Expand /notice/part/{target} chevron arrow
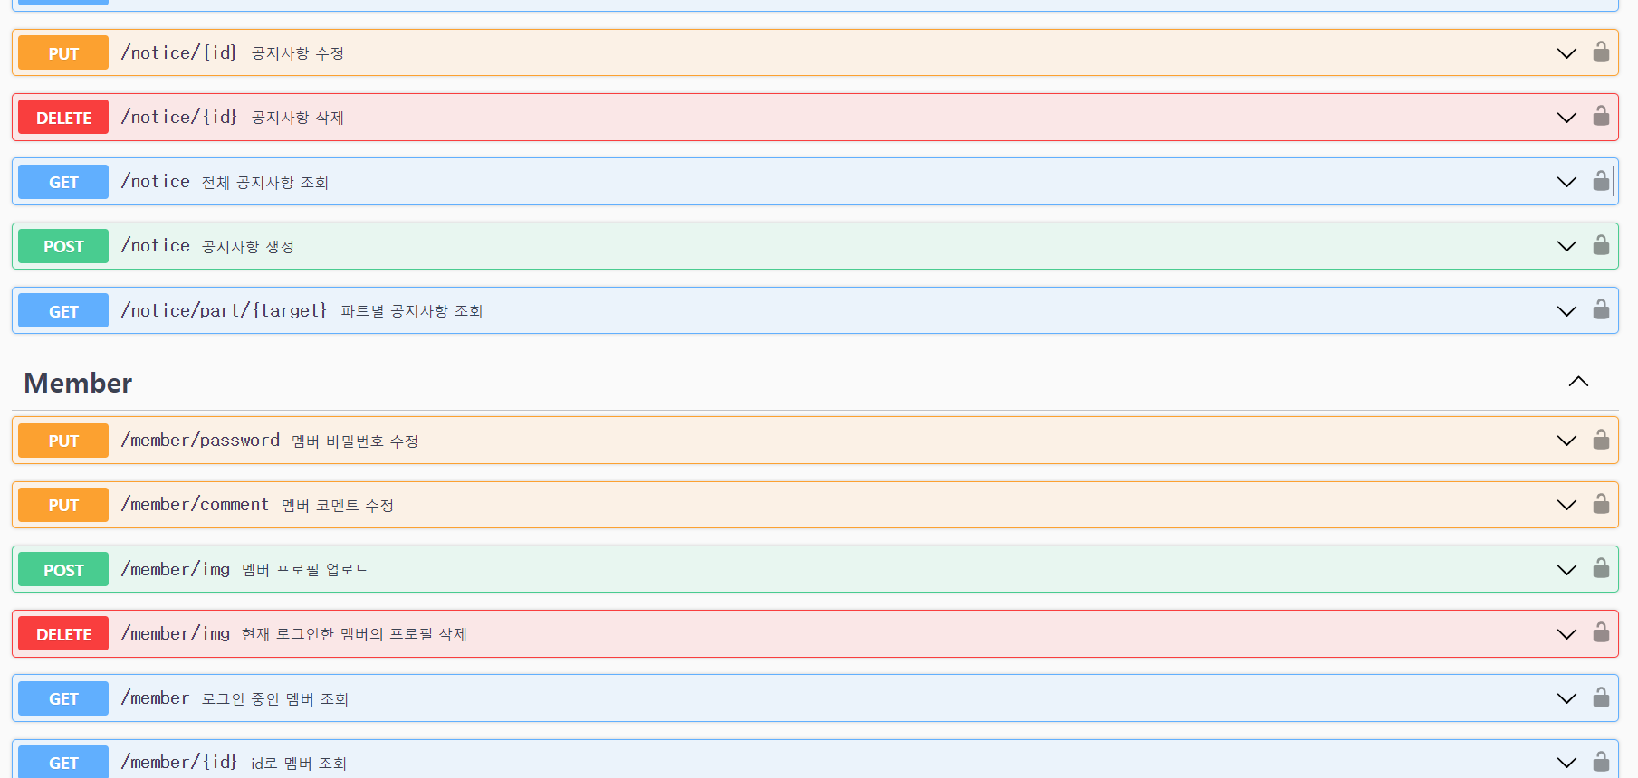The image size is (1638, 778). [1566, 311]
